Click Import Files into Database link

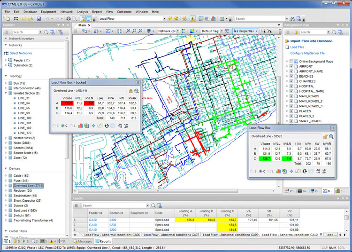(x=311, y=41)
